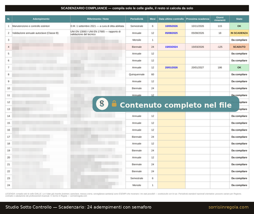
Task: Click the round logo in the overlay banner
Action: pyautogui.click(x=102, y=104)
